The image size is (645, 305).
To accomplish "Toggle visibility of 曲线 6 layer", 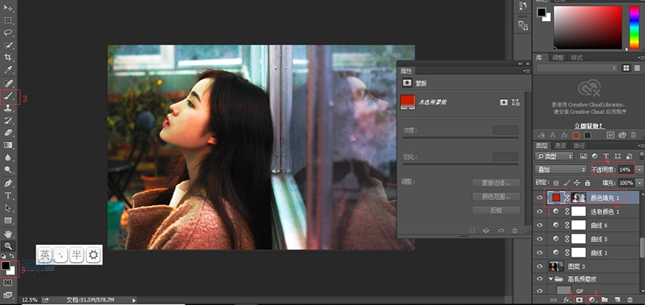I will point(539,225).
